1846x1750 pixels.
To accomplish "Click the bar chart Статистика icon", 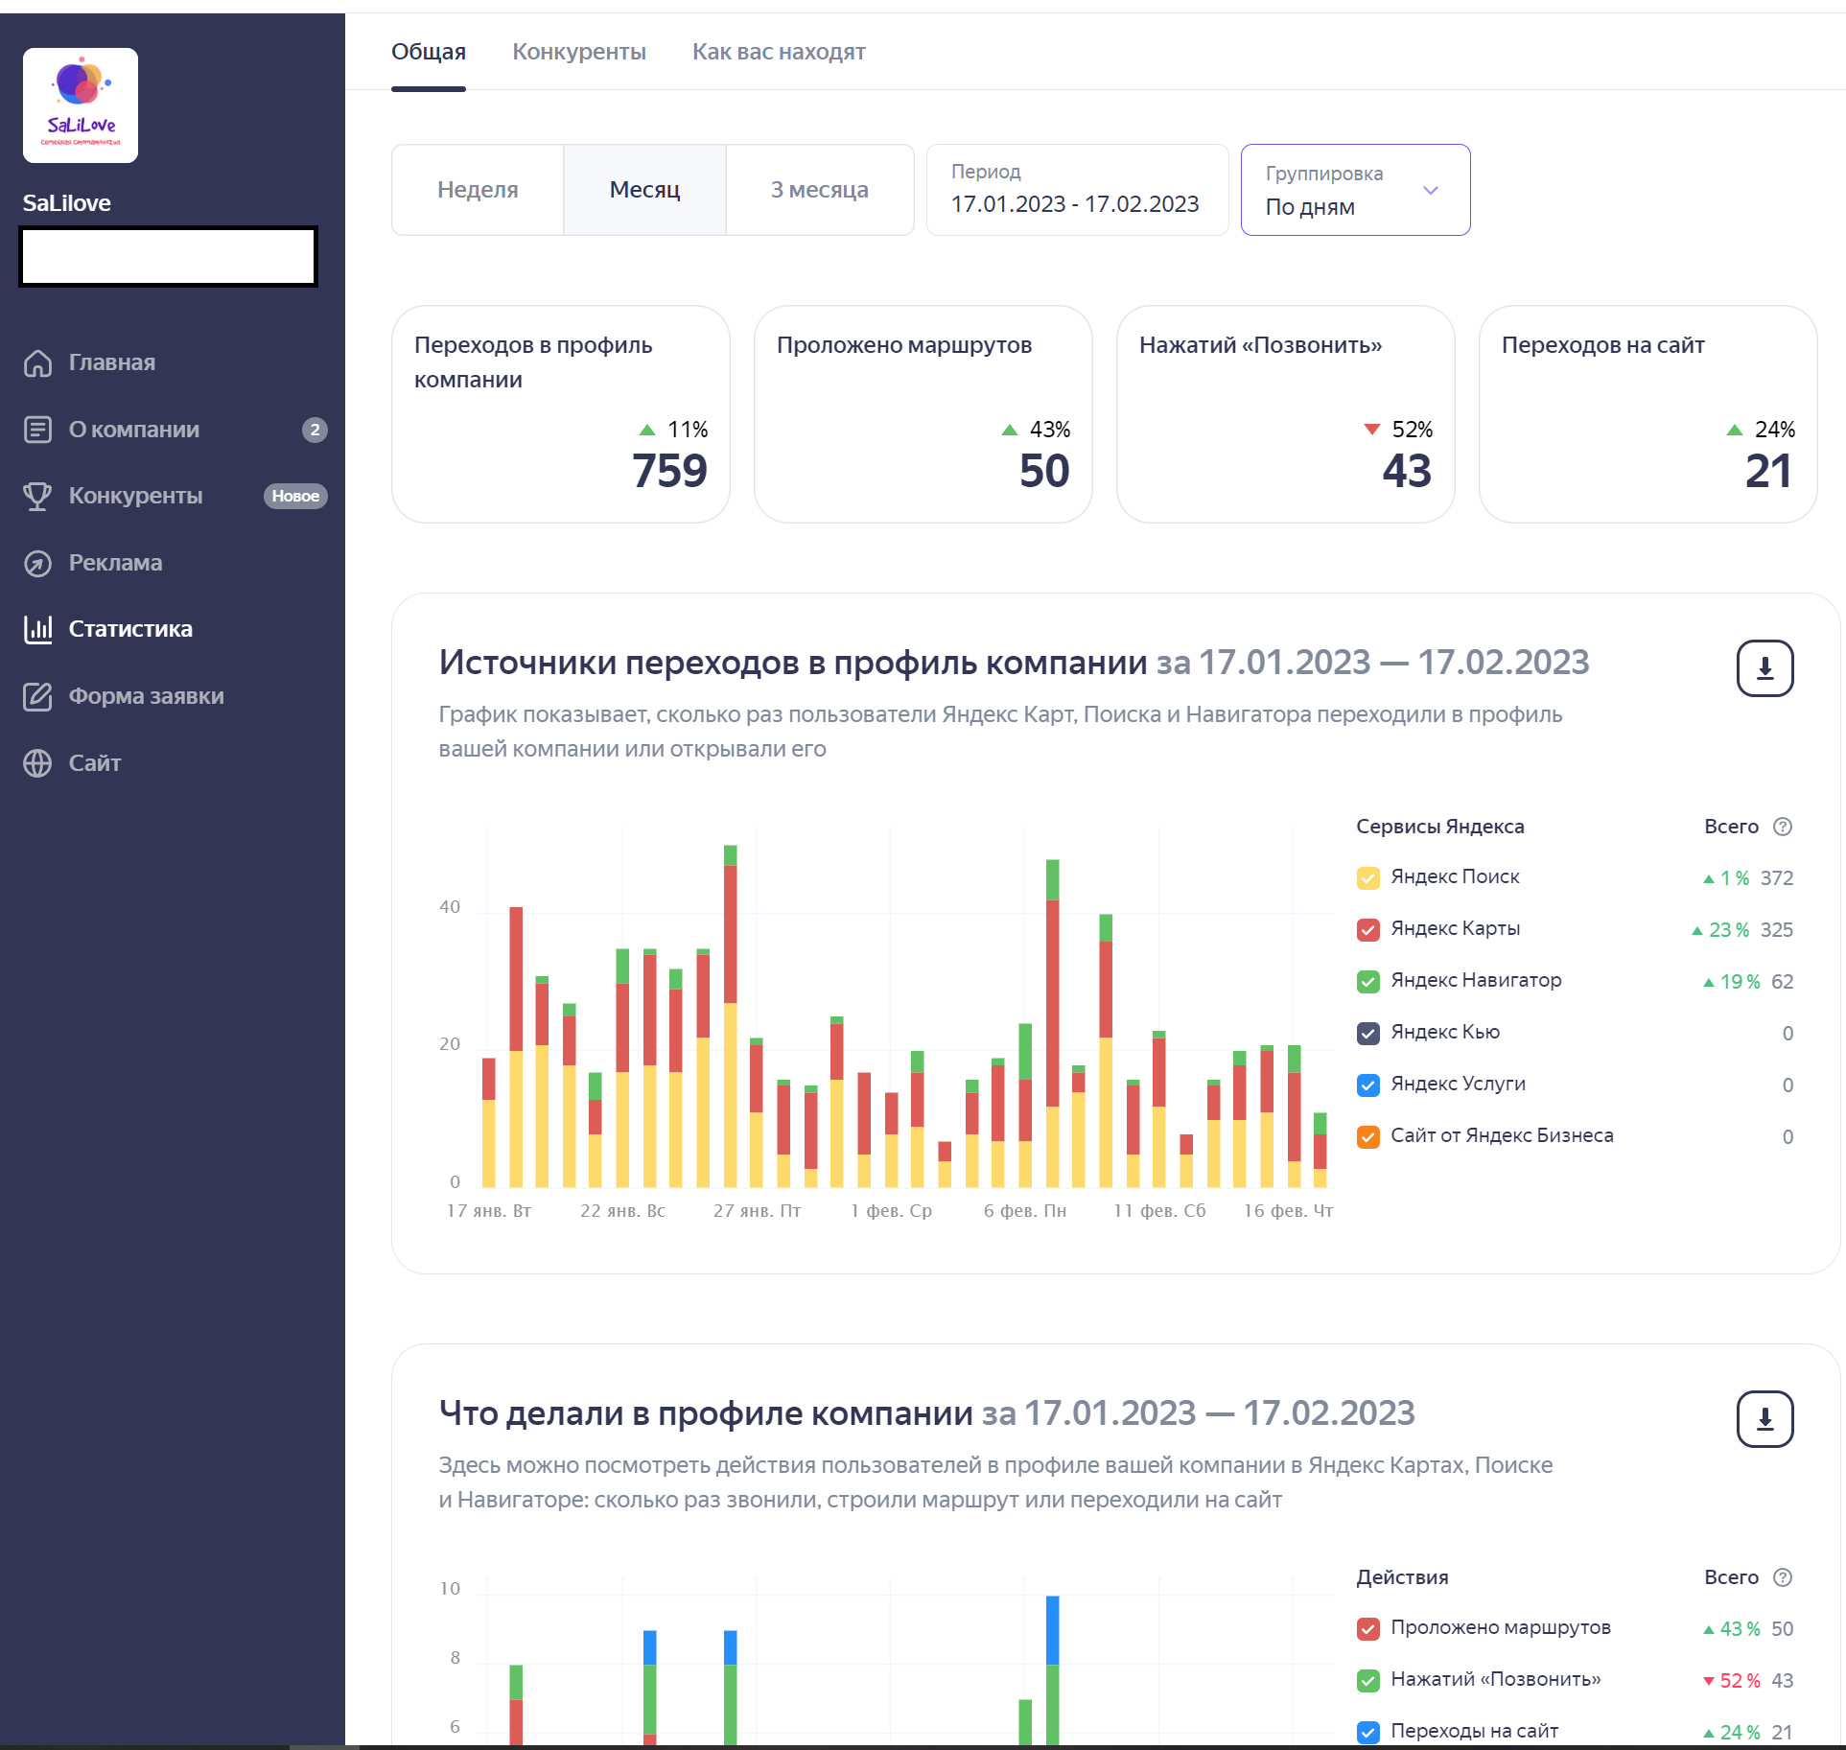I will pos(37,629).
